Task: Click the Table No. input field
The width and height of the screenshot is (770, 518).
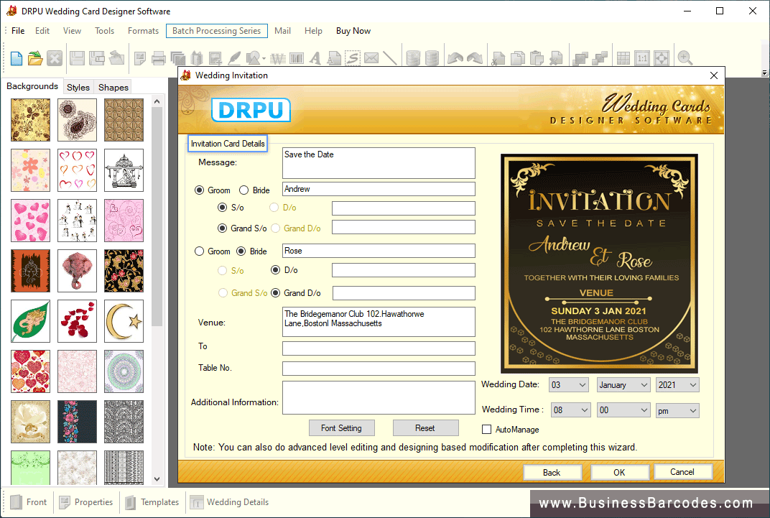Action: tap(379, 369)
